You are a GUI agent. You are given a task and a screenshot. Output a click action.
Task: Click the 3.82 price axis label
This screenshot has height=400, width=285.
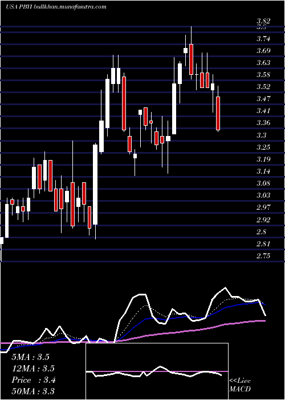pos(263,21)
